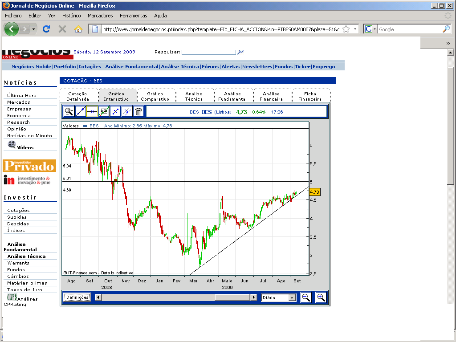Reload the page with the refresh icon
This screenshot has width=456, height=342.
pyautogui.click(x=46, y=29)
